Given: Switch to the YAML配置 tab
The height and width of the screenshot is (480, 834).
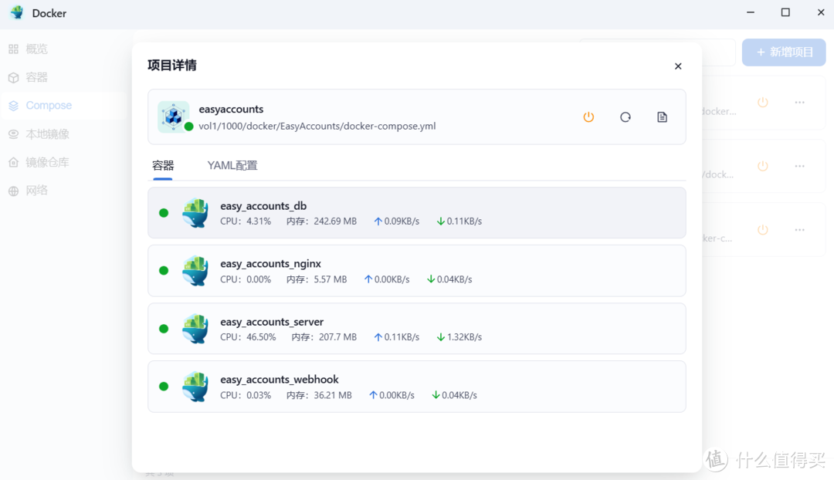Looking at the screenshot, I should [232, 165].
